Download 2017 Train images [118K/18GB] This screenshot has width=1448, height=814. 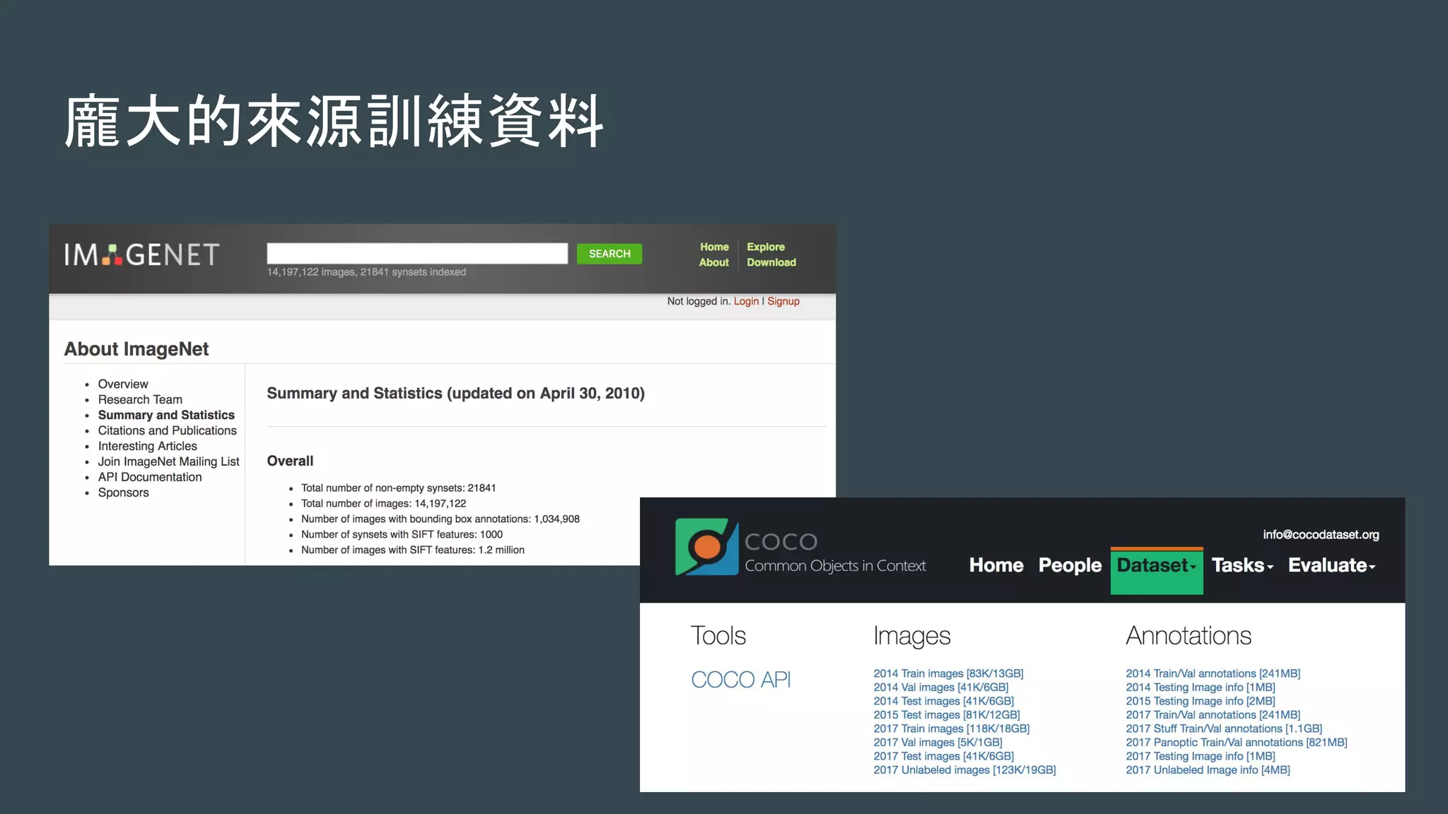(951, 729)
